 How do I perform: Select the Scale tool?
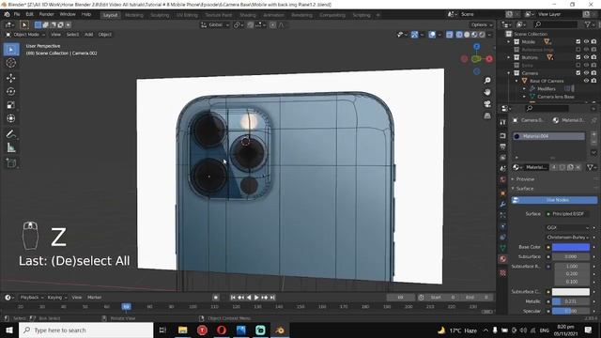(x=11, y=105)
